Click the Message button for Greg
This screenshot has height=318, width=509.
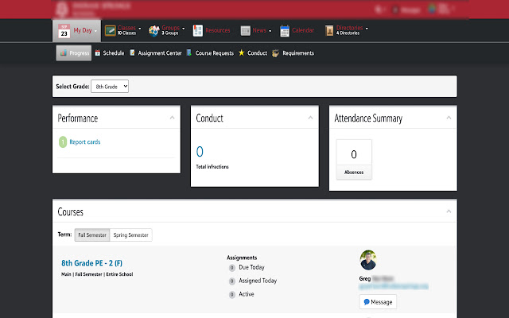tap(378, 302)
